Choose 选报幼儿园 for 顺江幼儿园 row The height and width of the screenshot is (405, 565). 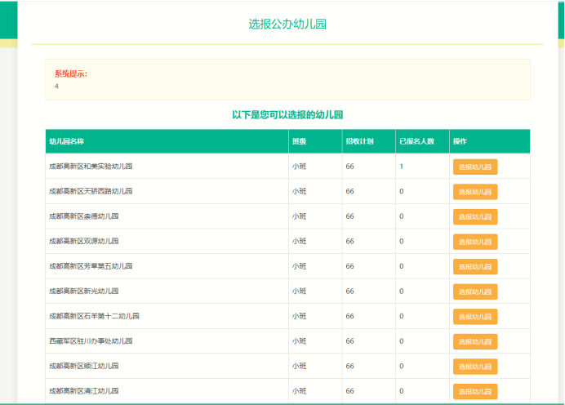[474, 367]
